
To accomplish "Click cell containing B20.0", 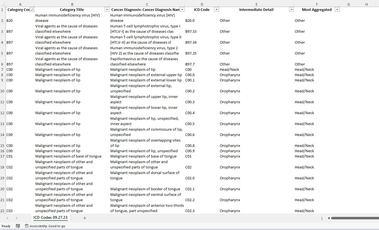I will [x=202, y=18].
